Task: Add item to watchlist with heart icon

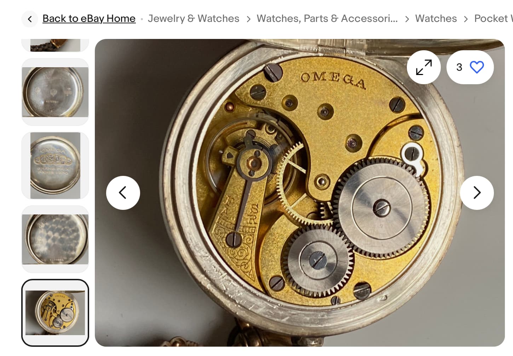Action: pos(477,67)
